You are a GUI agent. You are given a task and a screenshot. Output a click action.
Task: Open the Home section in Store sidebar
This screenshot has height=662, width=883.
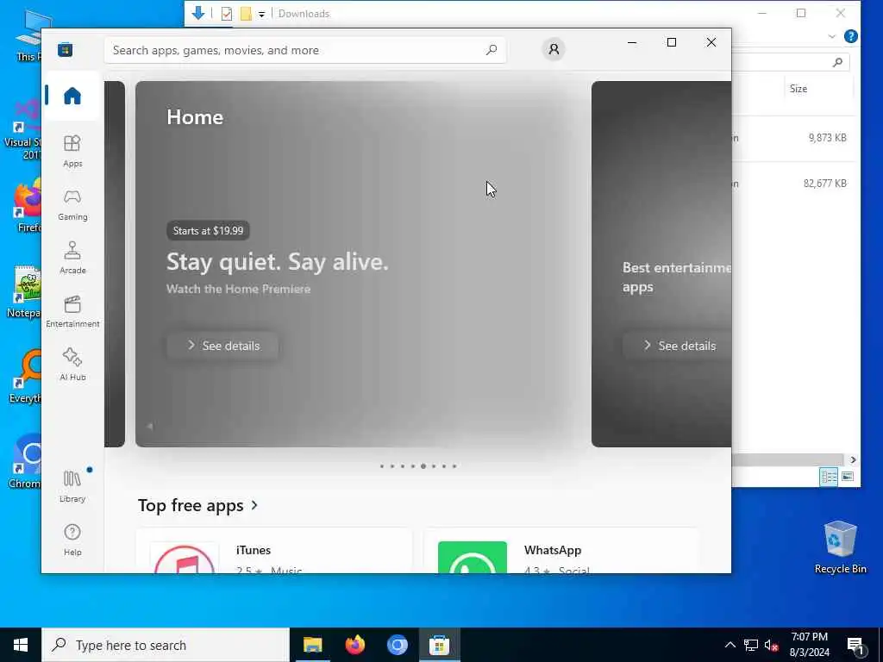[x=72, y=96]
